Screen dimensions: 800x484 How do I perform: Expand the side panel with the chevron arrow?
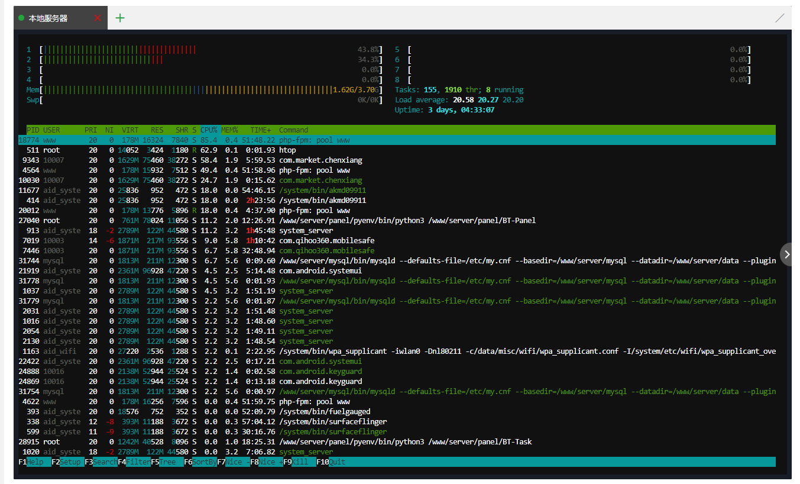pyautogui.click(x=787, y=254)
